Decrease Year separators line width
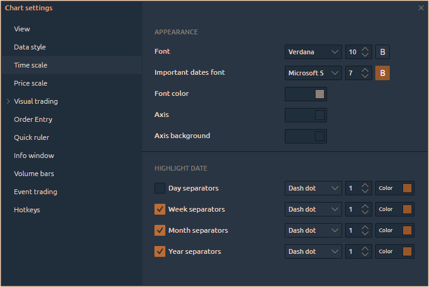Screen dimensions: 429x287 [x=365, y=255]
